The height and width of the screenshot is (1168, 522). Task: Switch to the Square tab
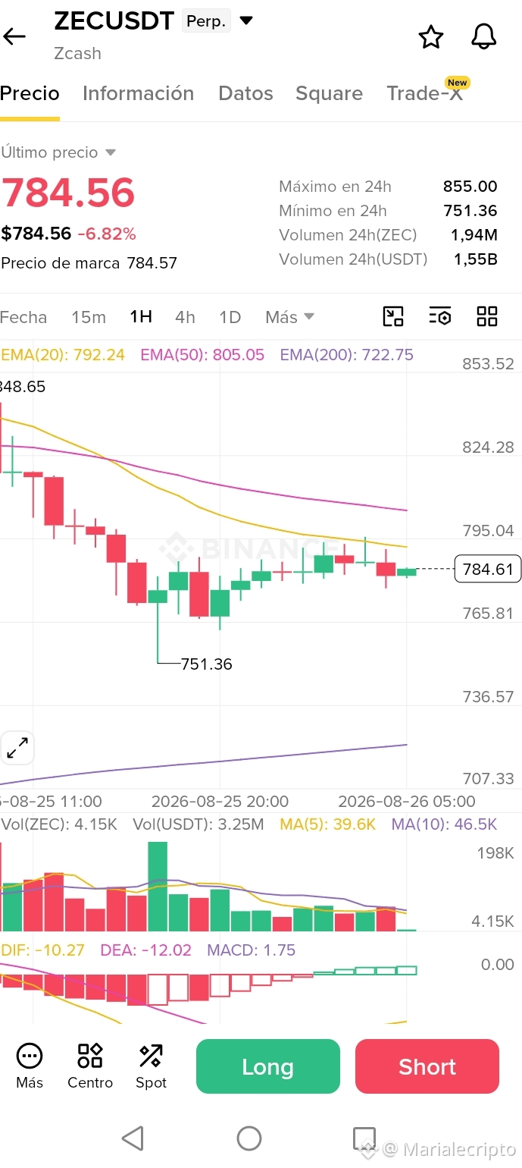tap(329, 93)
